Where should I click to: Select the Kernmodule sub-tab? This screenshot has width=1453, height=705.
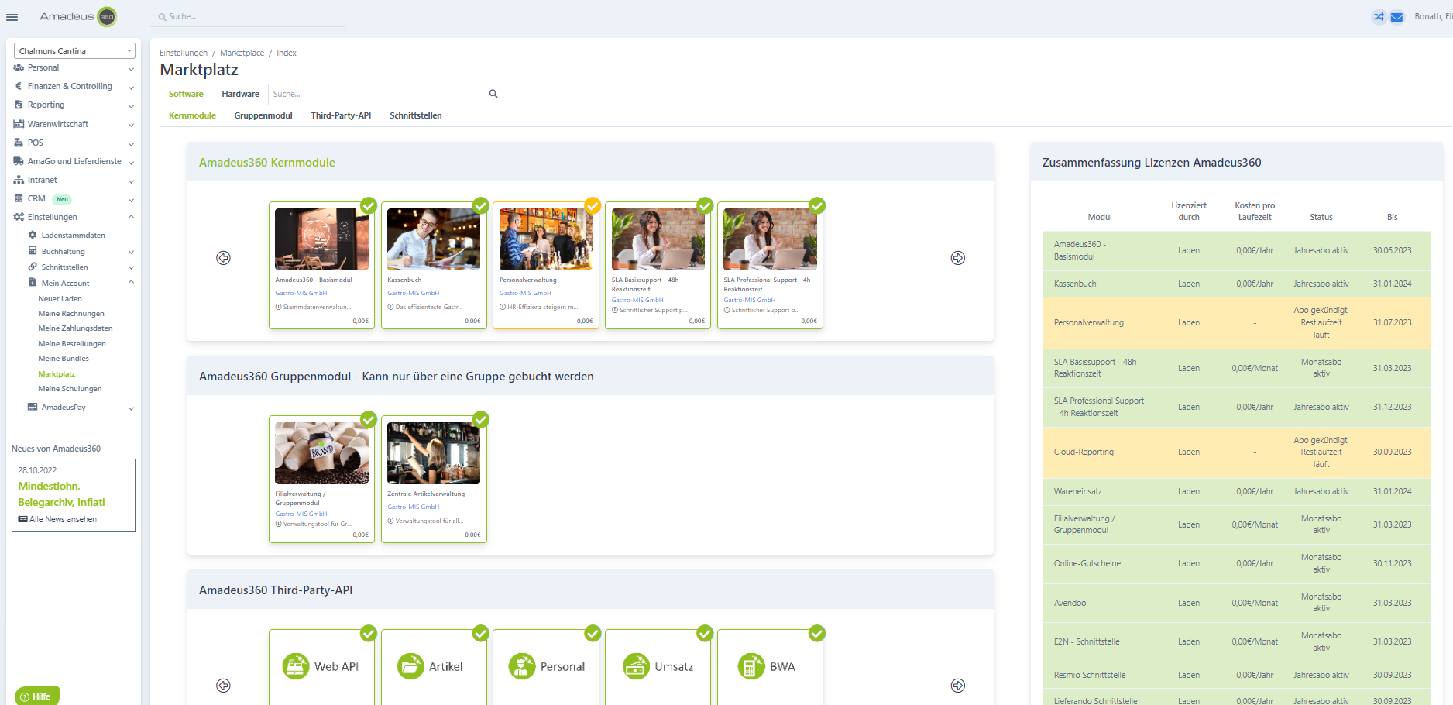click(192, 115)
